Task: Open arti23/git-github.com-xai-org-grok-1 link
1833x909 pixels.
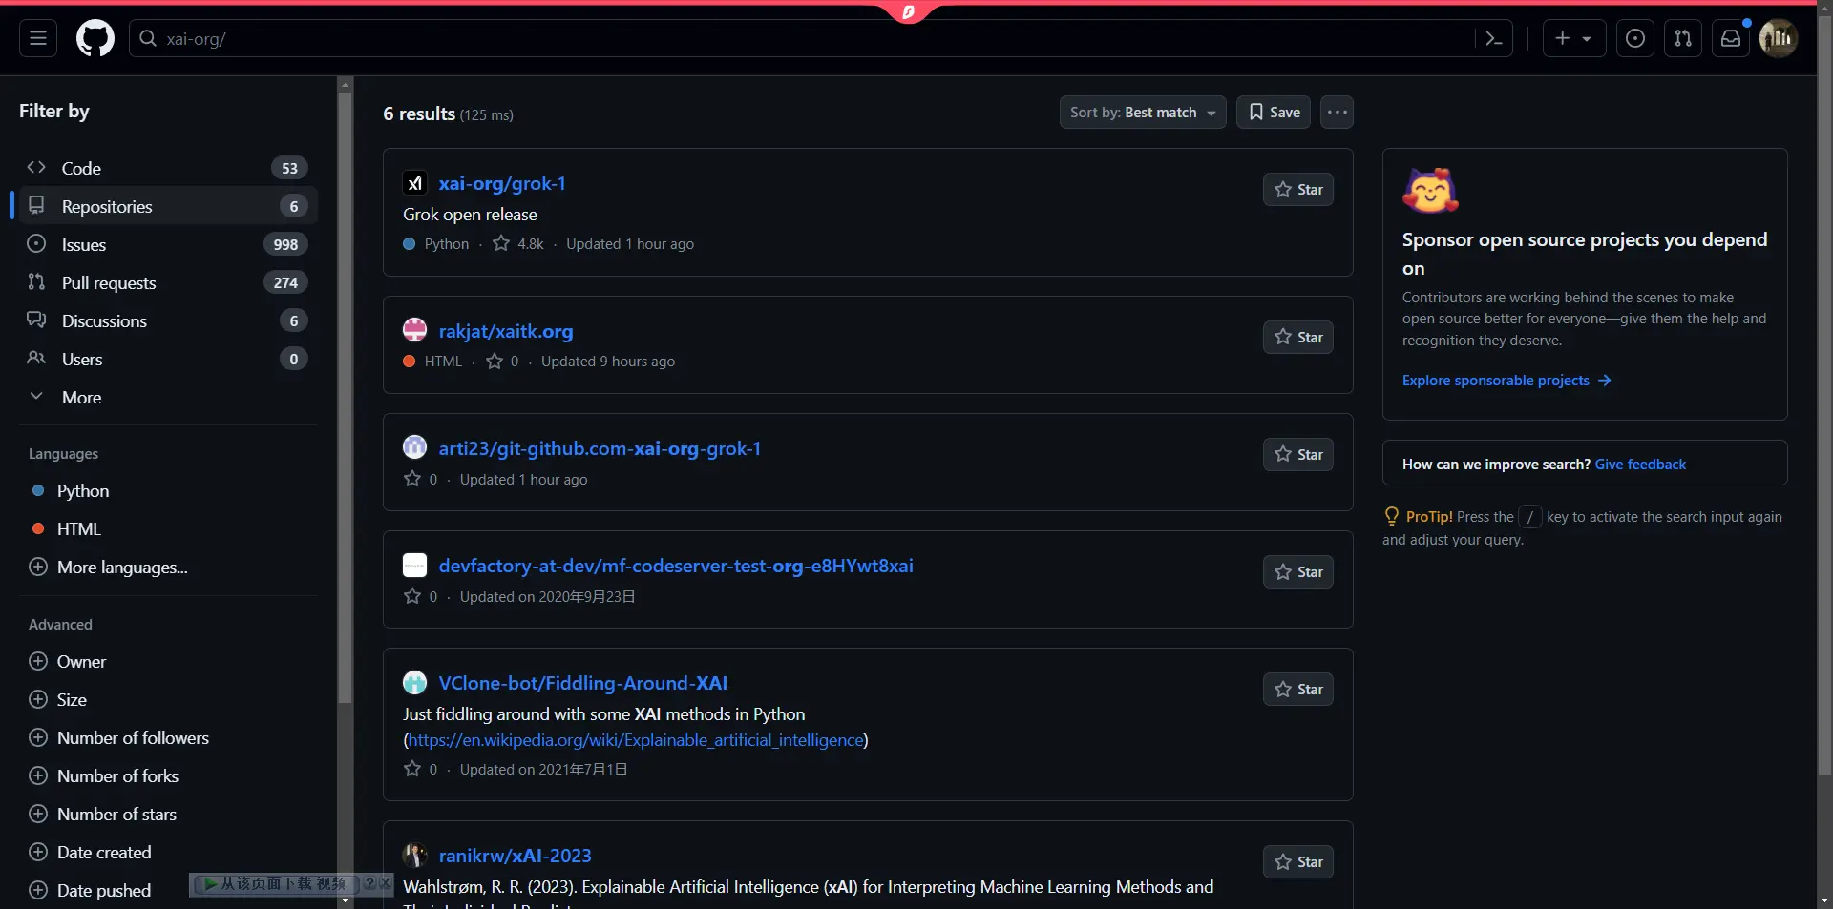Action: pos(600,448)
